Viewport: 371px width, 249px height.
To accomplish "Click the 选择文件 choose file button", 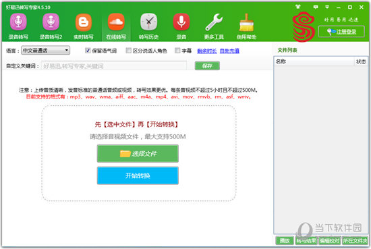I will click(138, 154).
